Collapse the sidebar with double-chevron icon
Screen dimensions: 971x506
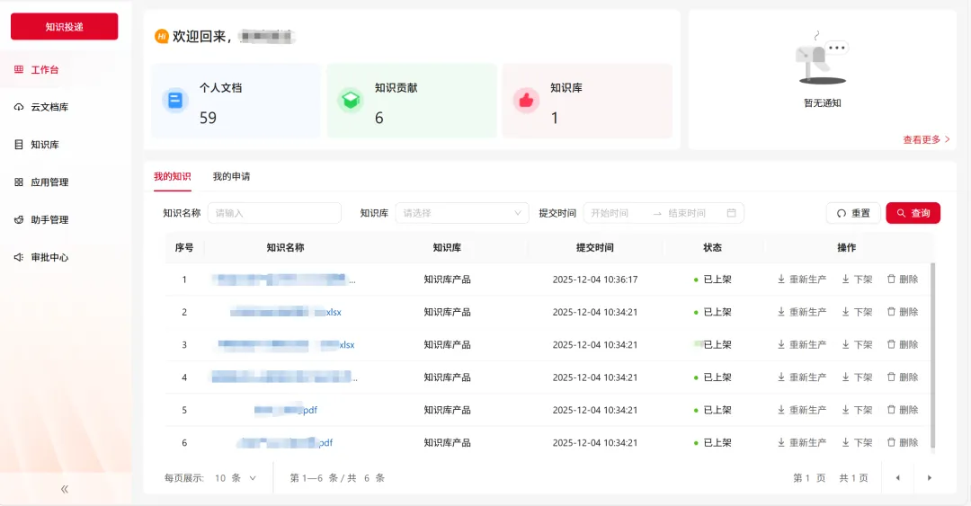(65, 489)
